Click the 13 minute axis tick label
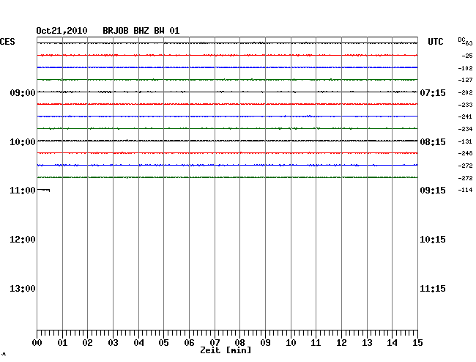476x362 pixels. coord(367,343)
